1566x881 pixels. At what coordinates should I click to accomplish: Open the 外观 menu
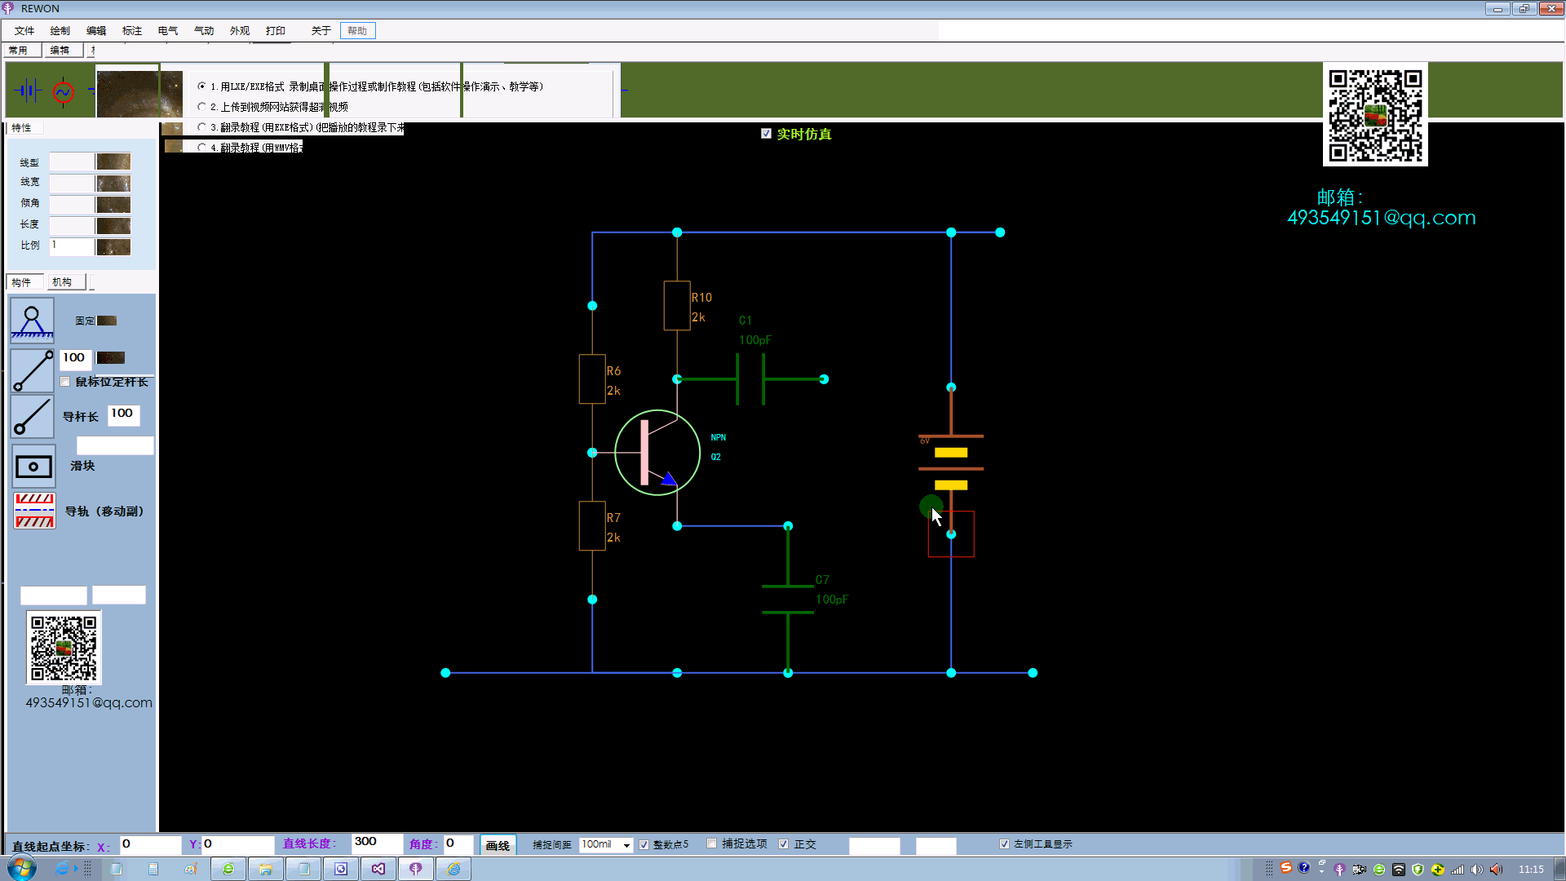240,31
